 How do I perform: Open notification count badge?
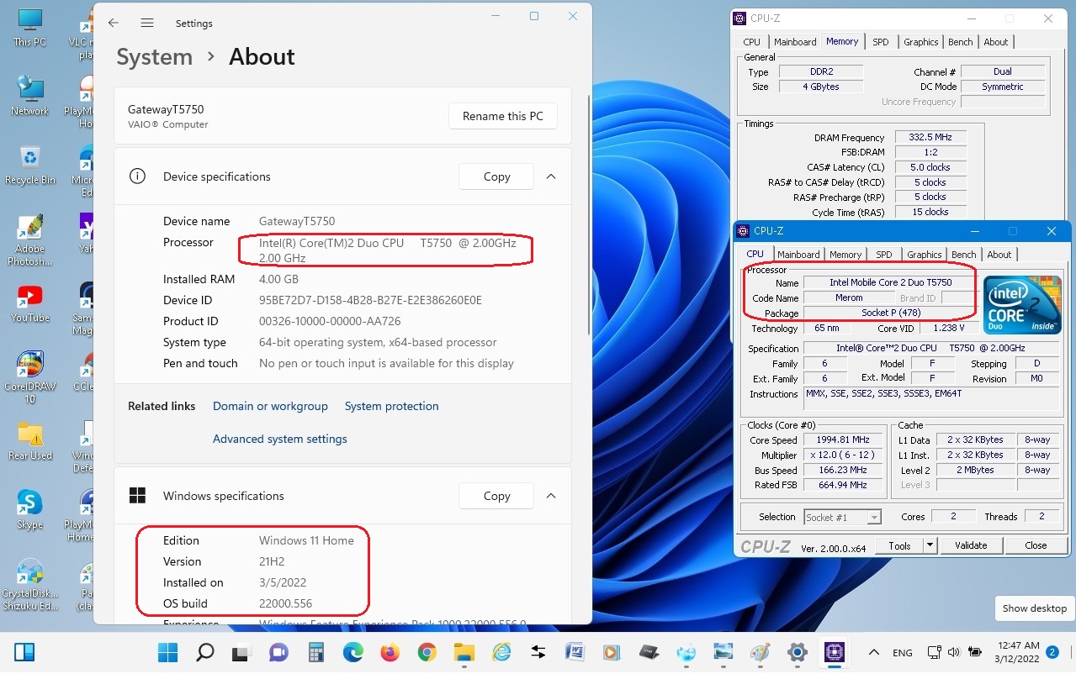[x=1052, y=652]
